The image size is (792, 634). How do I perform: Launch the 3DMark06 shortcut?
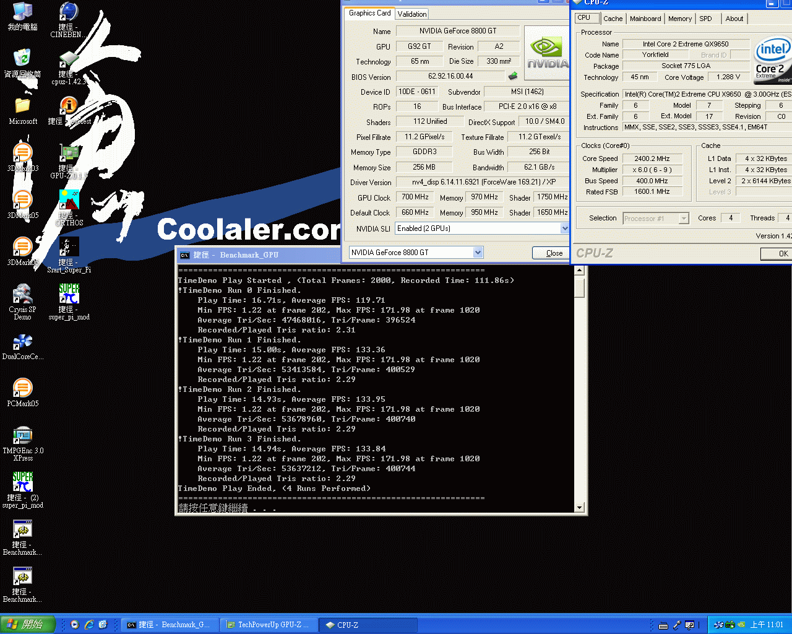[x=22, y=251]
